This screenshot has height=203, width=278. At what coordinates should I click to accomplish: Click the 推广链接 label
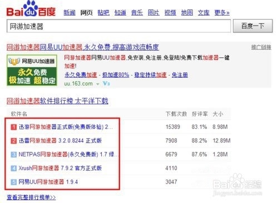click(261, 47)
